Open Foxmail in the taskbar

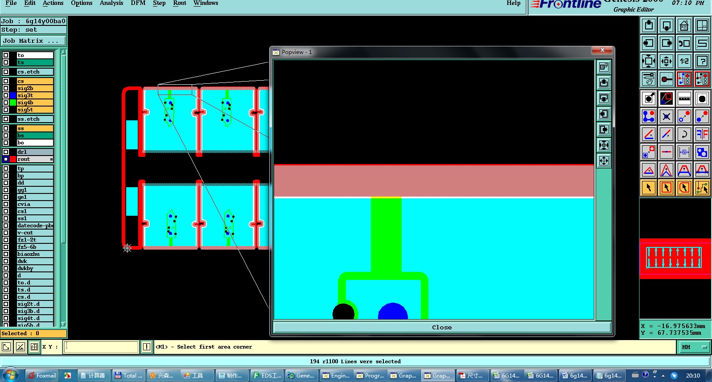point(42,375)
